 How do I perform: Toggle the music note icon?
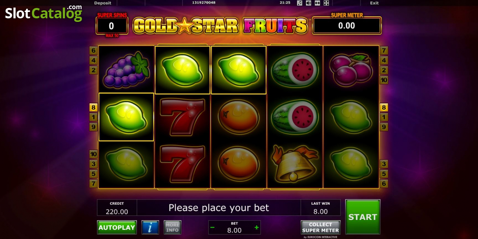click(300, 3)
